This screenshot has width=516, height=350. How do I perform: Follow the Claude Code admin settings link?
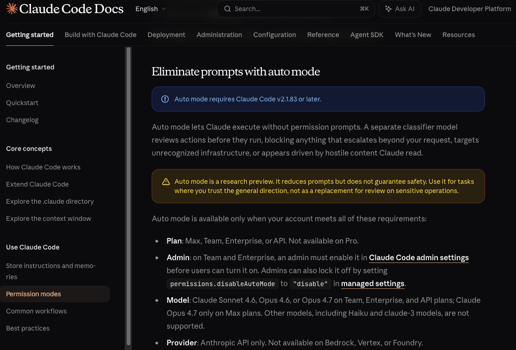tap(418, 258)
